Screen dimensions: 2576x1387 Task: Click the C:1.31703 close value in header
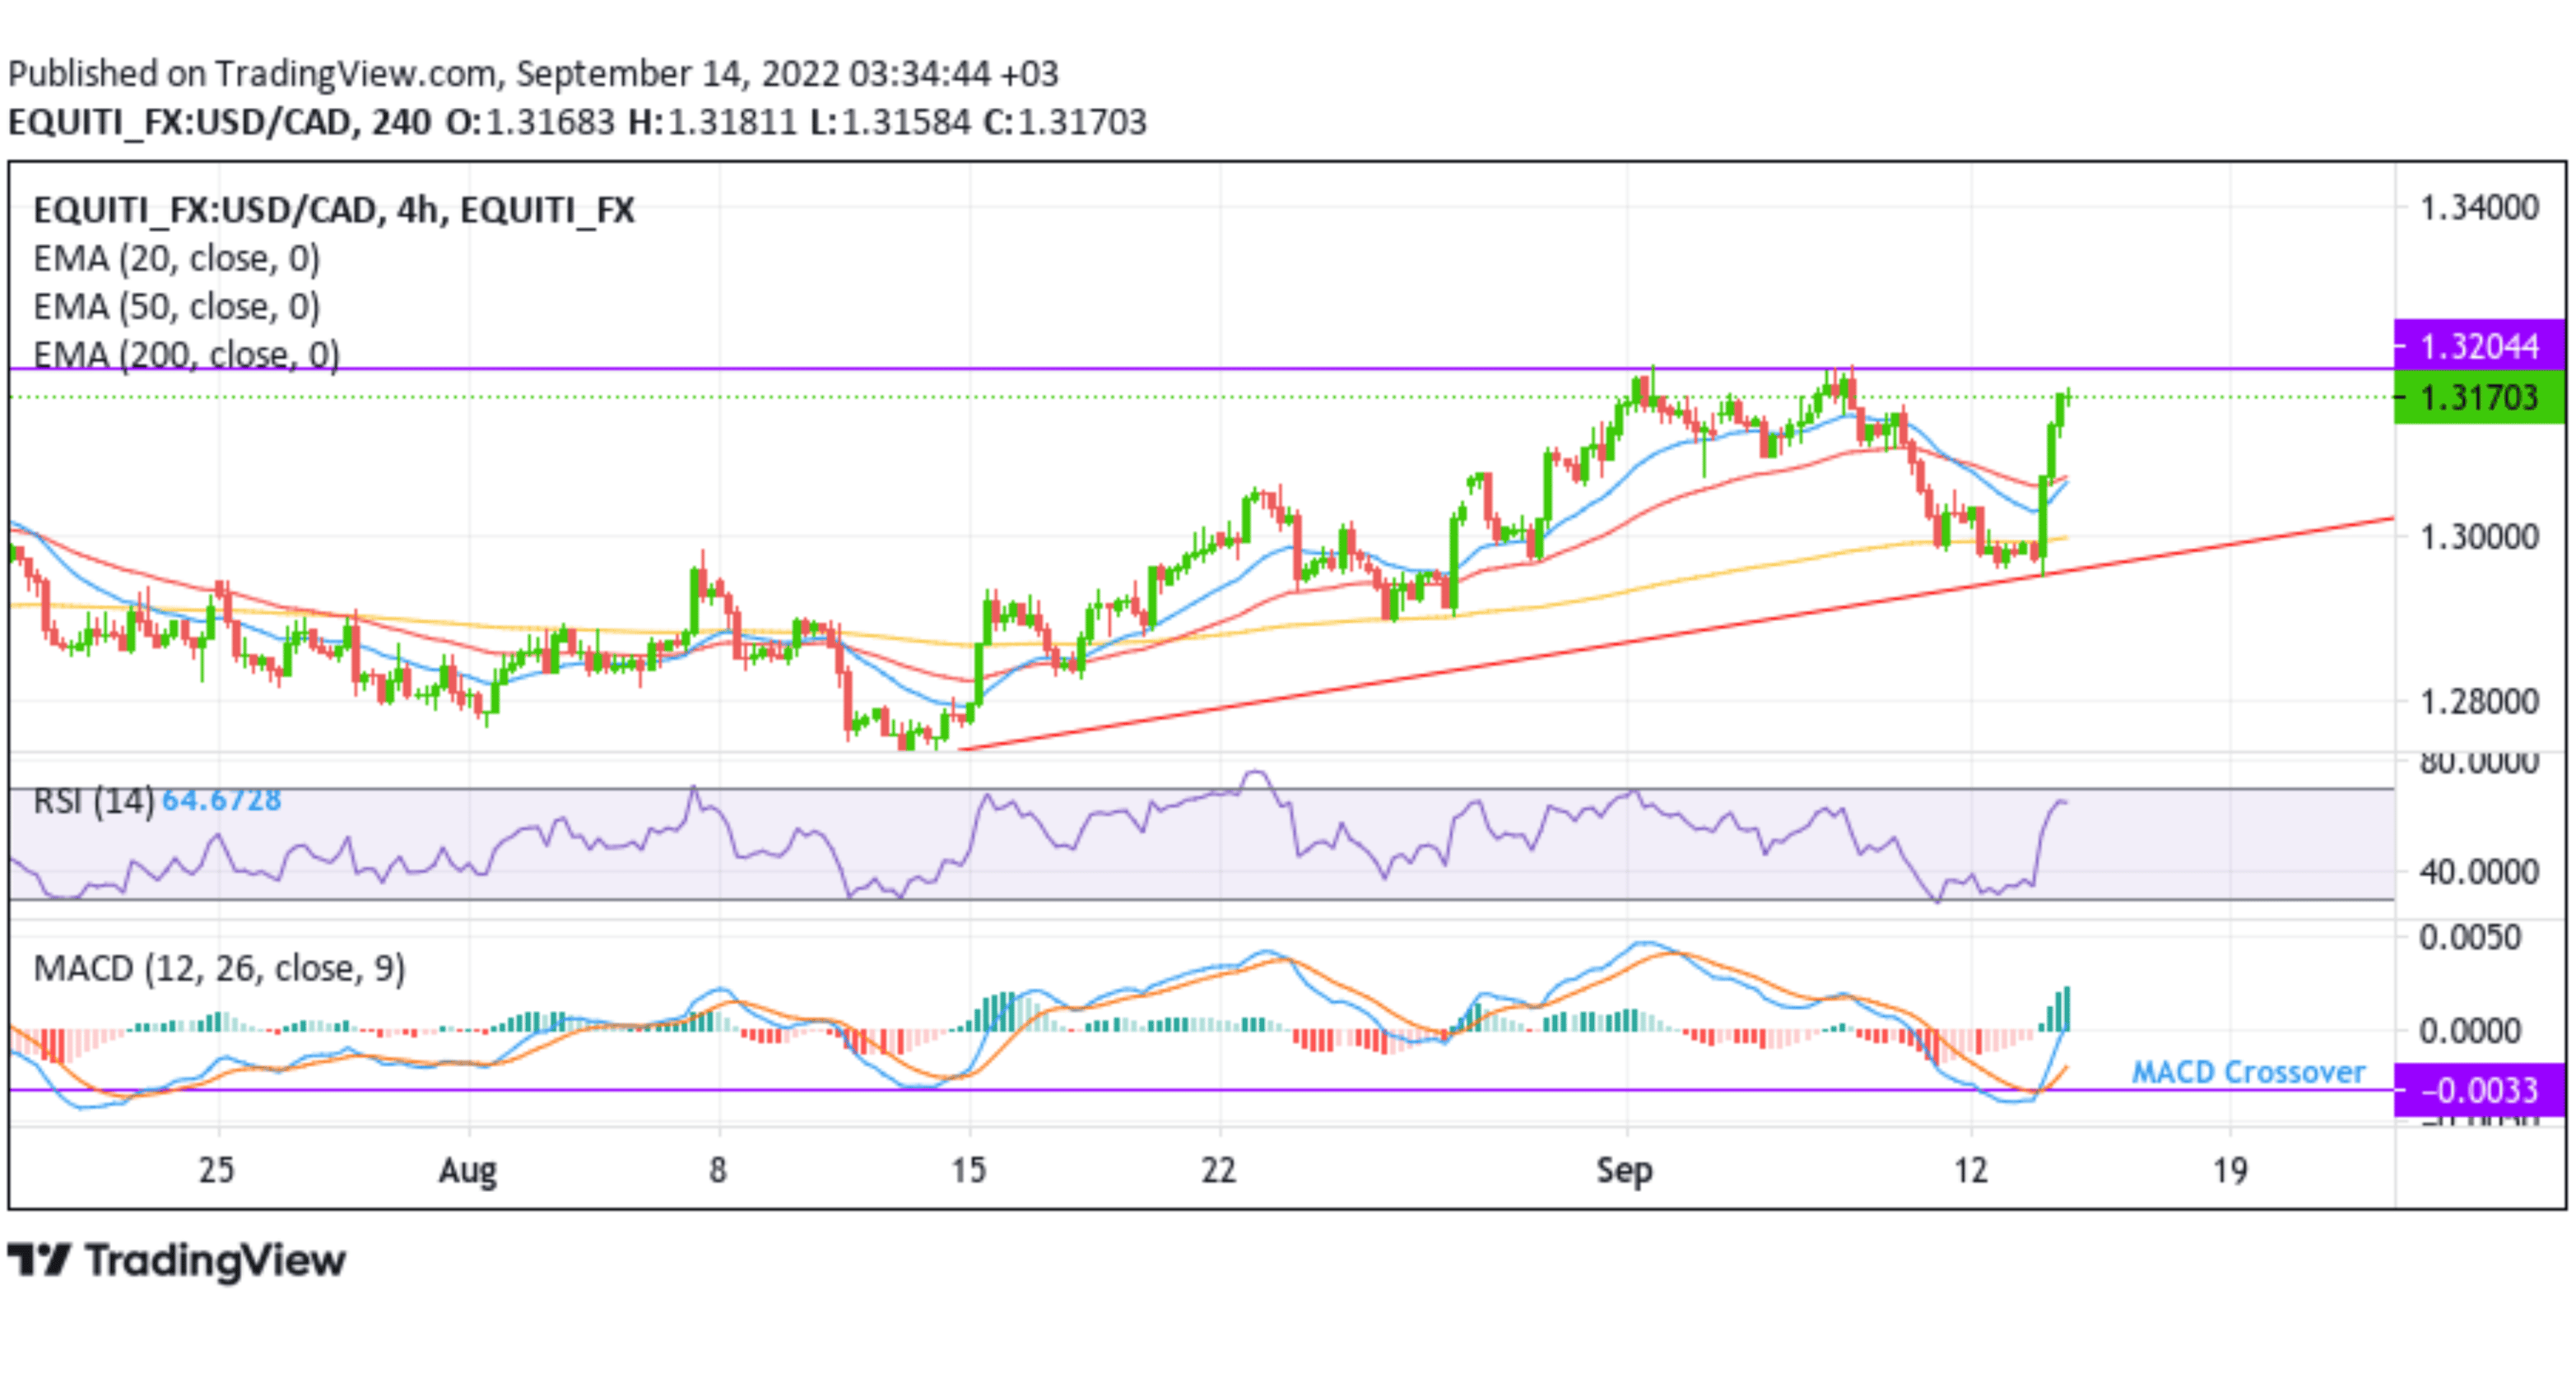tap(1065, 122)
